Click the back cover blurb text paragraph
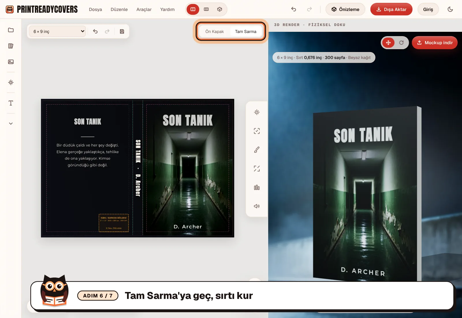Viewport: 462px width, 318px height. point(87,155)
